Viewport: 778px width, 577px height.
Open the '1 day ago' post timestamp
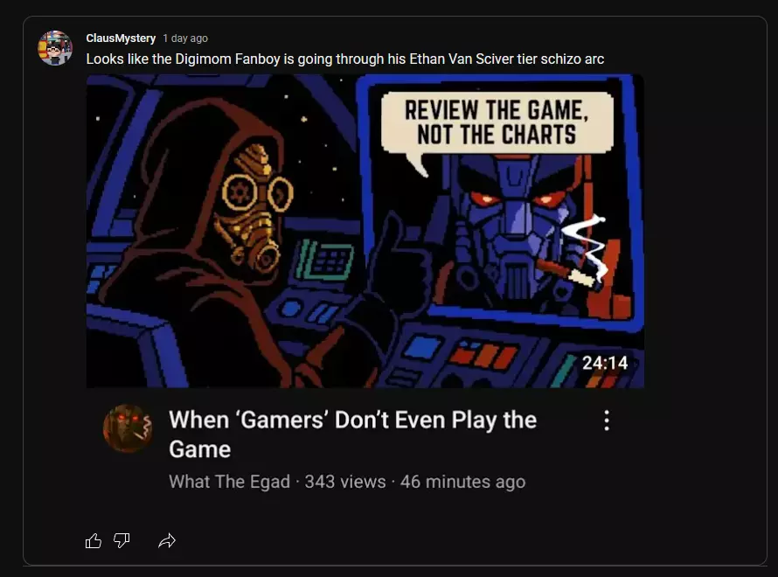pyautogui.click(x=185, y=38)
